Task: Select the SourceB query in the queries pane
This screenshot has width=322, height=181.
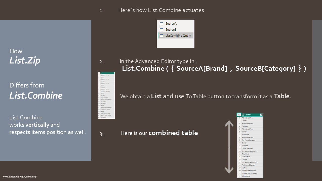Action: click(x=171, y=29)
